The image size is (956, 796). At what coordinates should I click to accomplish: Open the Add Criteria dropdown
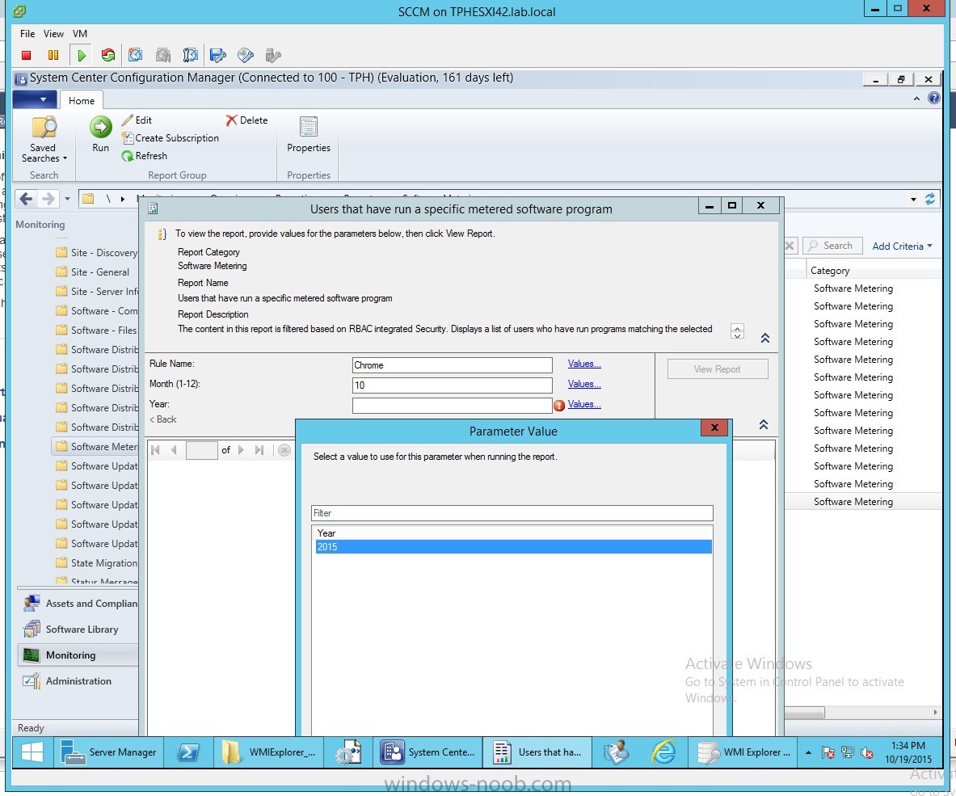902,246
